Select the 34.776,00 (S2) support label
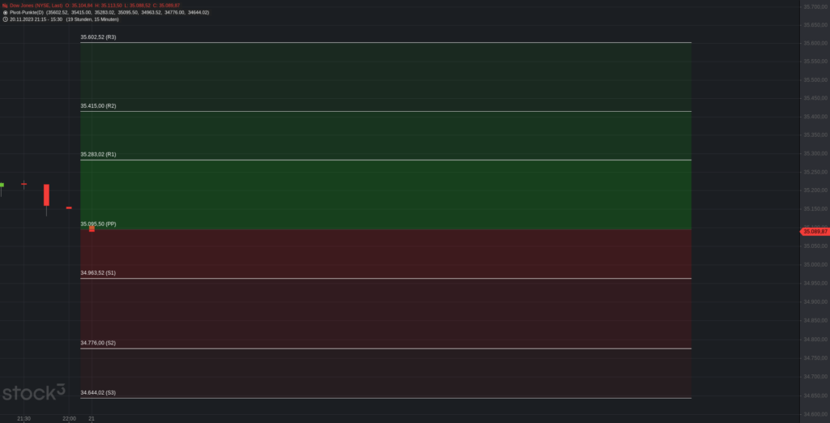This screenshot has width=830, height=423. pos(98,343)
